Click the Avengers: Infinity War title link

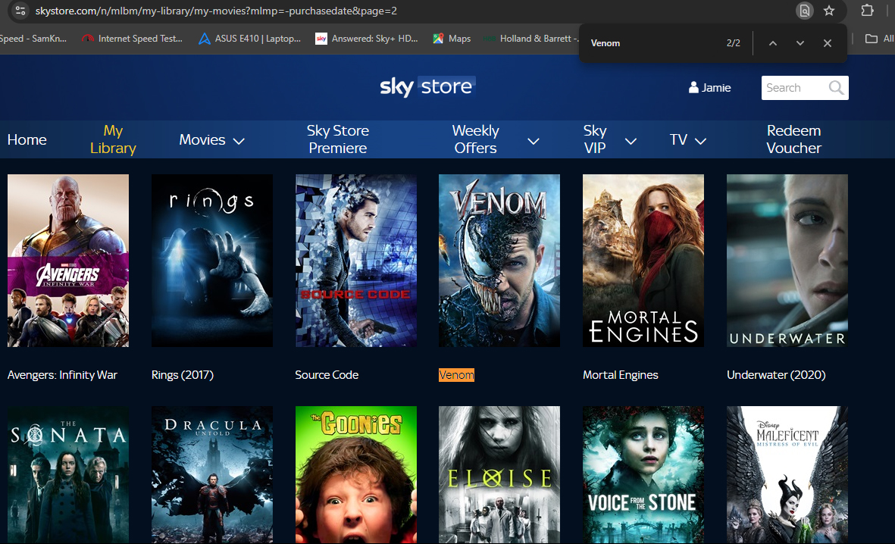coord(62,375)
